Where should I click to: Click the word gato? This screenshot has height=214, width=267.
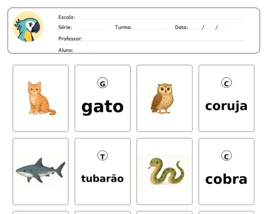pyautogui.click(x=102, y=108)
